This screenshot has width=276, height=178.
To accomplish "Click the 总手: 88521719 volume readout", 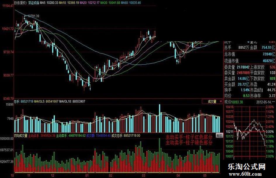I will tap(24, 101).
